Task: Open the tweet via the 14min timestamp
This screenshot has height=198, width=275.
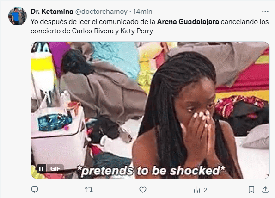Action: pos(143,12)
